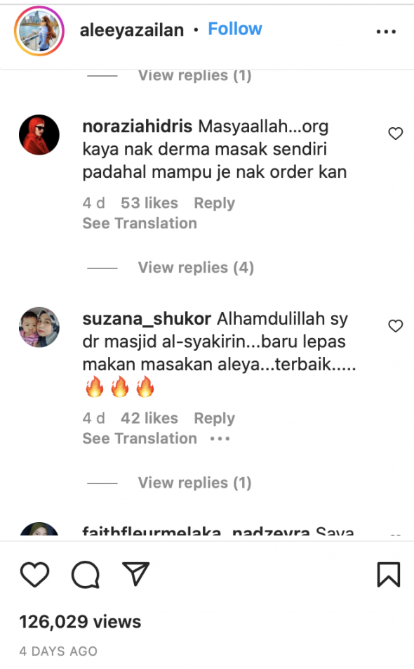Like suzana_shukor's comment heart
This screenshot has height=669, width=414.
[x=395, y=326]
